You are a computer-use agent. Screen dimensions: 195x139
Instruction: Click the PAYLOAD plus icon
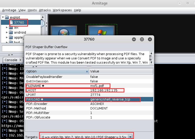pyautogui.click(x=42, y=99)
